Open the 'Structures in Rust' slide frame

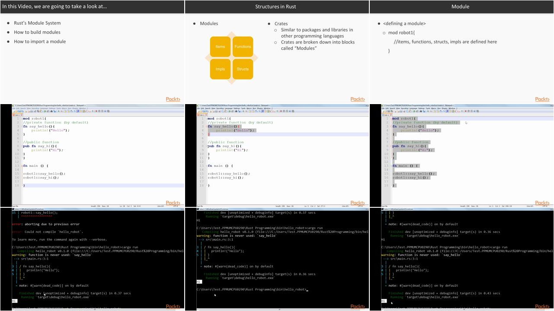pyautogui.click(x=277, y=52)
